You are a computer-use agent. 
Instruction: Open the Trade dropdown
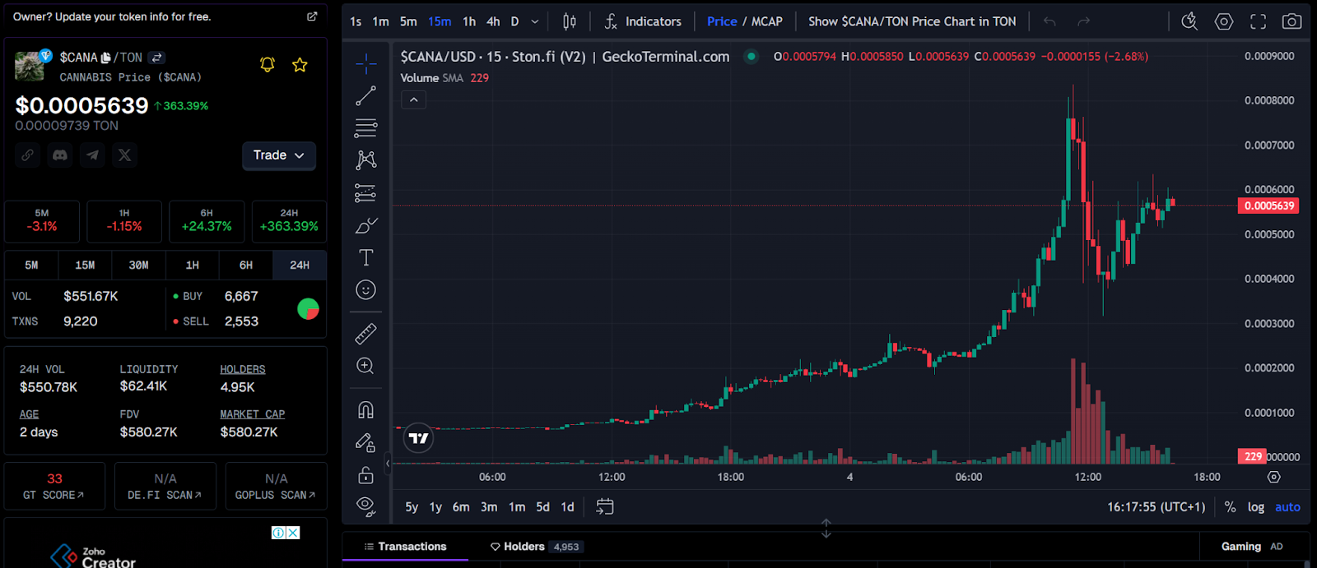coord(279,155)
